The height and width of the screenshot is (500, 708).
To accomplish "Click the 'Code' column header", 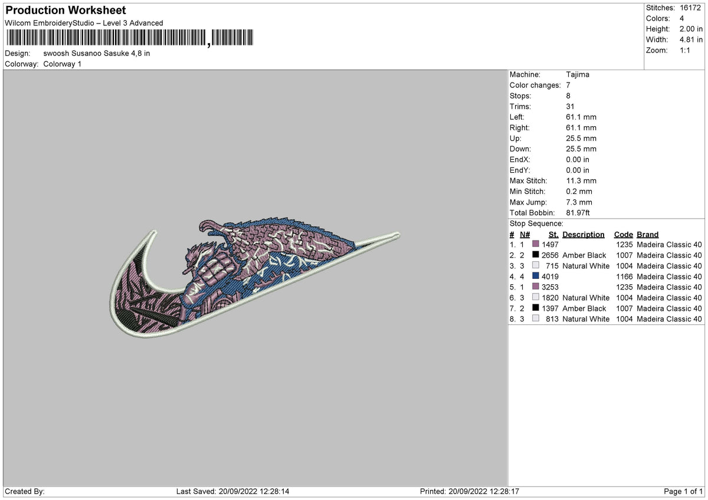I will [623, 234].
